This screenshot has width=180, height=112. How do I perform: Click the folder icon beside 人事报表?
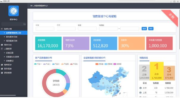tap(2, 49)
